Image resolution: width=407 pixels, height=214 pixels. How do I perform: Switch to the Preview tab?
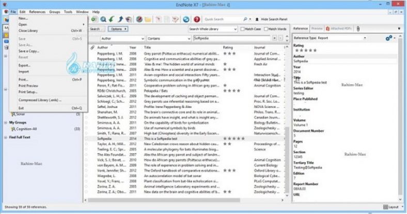click(x=317, y=29)
